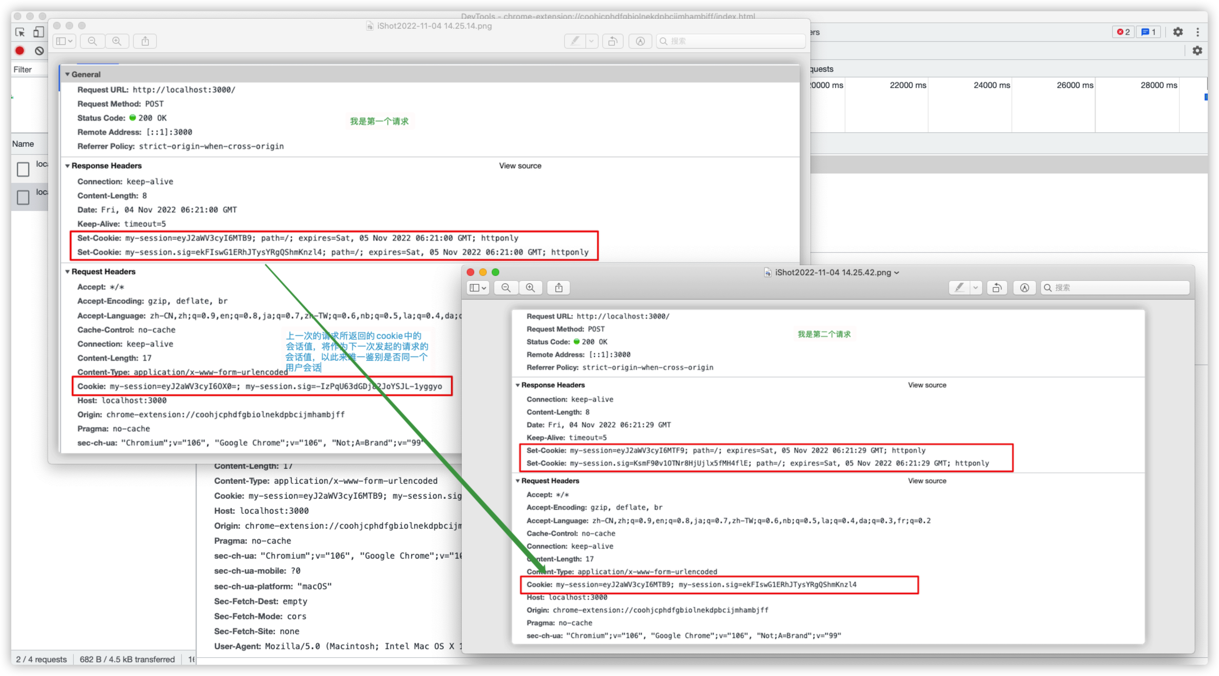Open the 14.25.42.png title dropdown chevron
The width and height of the screenshot is (1219, 676).
896,273
